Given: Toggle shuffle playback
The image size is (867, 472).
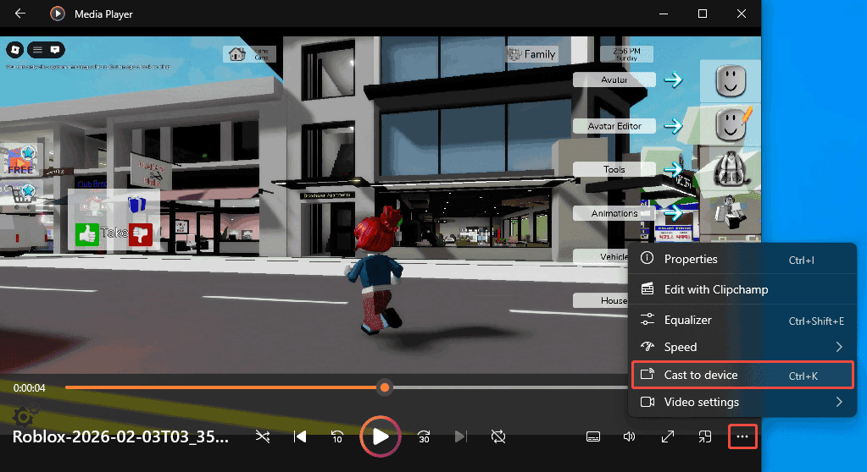Looking at the screenshot, I should point(263,436).
